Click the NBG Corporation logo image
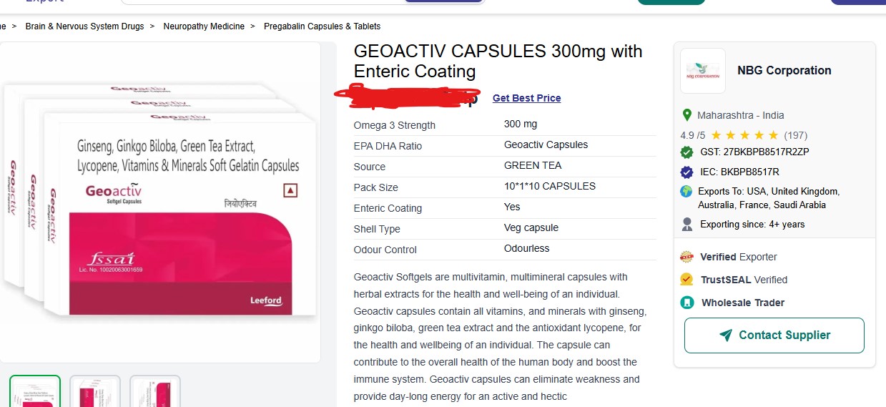This screenshot has height=407, width=886. pos(703,71)
